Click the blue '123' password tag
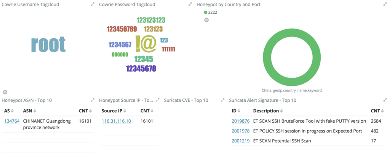390x153 pixels. (164, 40)
